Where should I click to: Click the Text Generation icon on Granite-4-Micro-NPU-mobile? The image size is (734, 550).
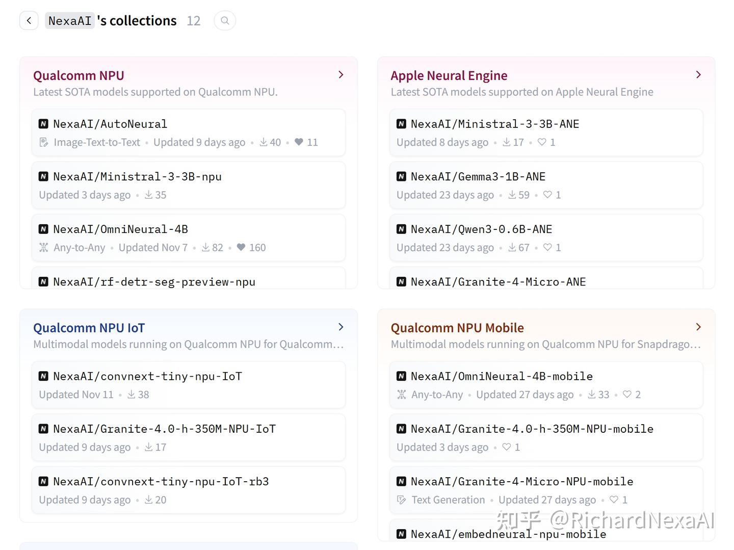pyautogui.click(x=402, y=500)
